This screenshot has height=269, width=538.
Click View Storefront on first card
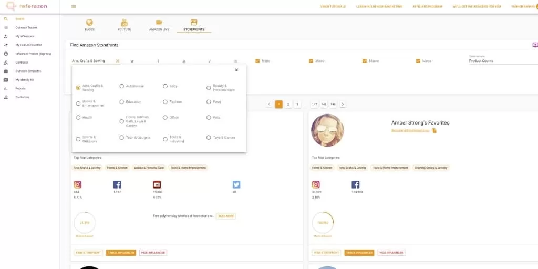[x=88, y=253]
